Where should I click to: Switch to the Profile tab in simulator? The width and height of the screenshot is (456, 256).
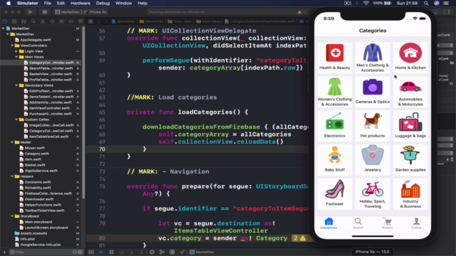(x=416, y=223)
